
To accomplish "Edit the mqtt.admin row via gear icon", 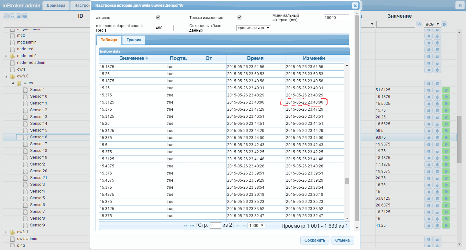I will click(428, 43).
